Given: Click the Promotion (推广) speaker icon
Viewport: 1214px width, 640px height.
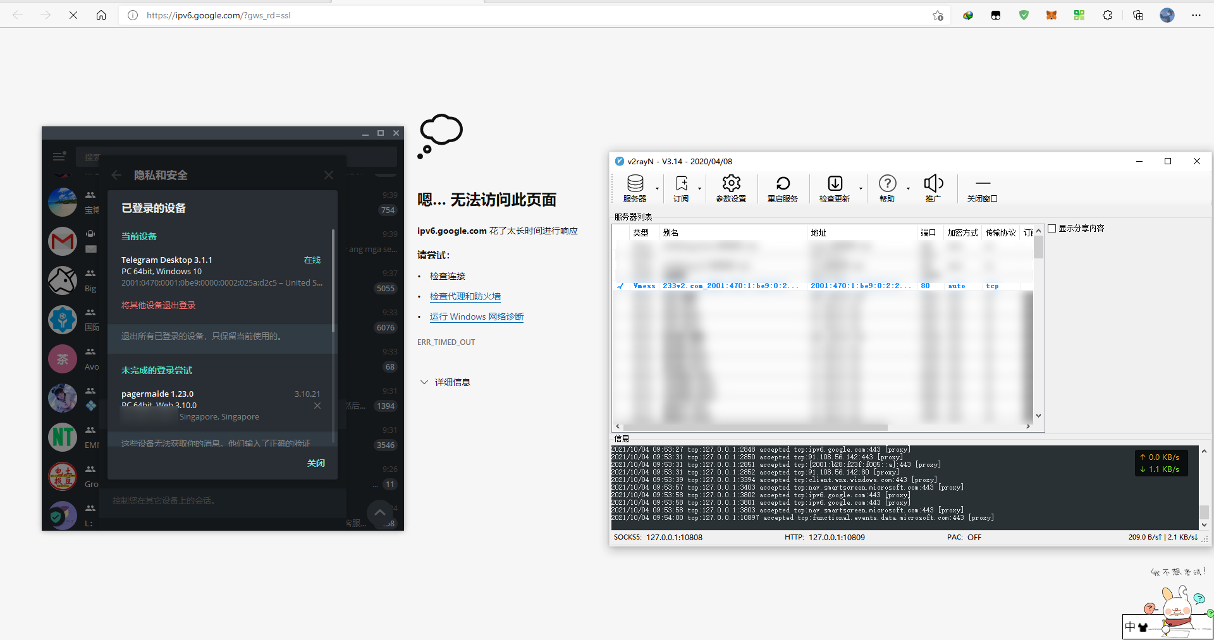Looking at the screenshot, I should [933, 188].
